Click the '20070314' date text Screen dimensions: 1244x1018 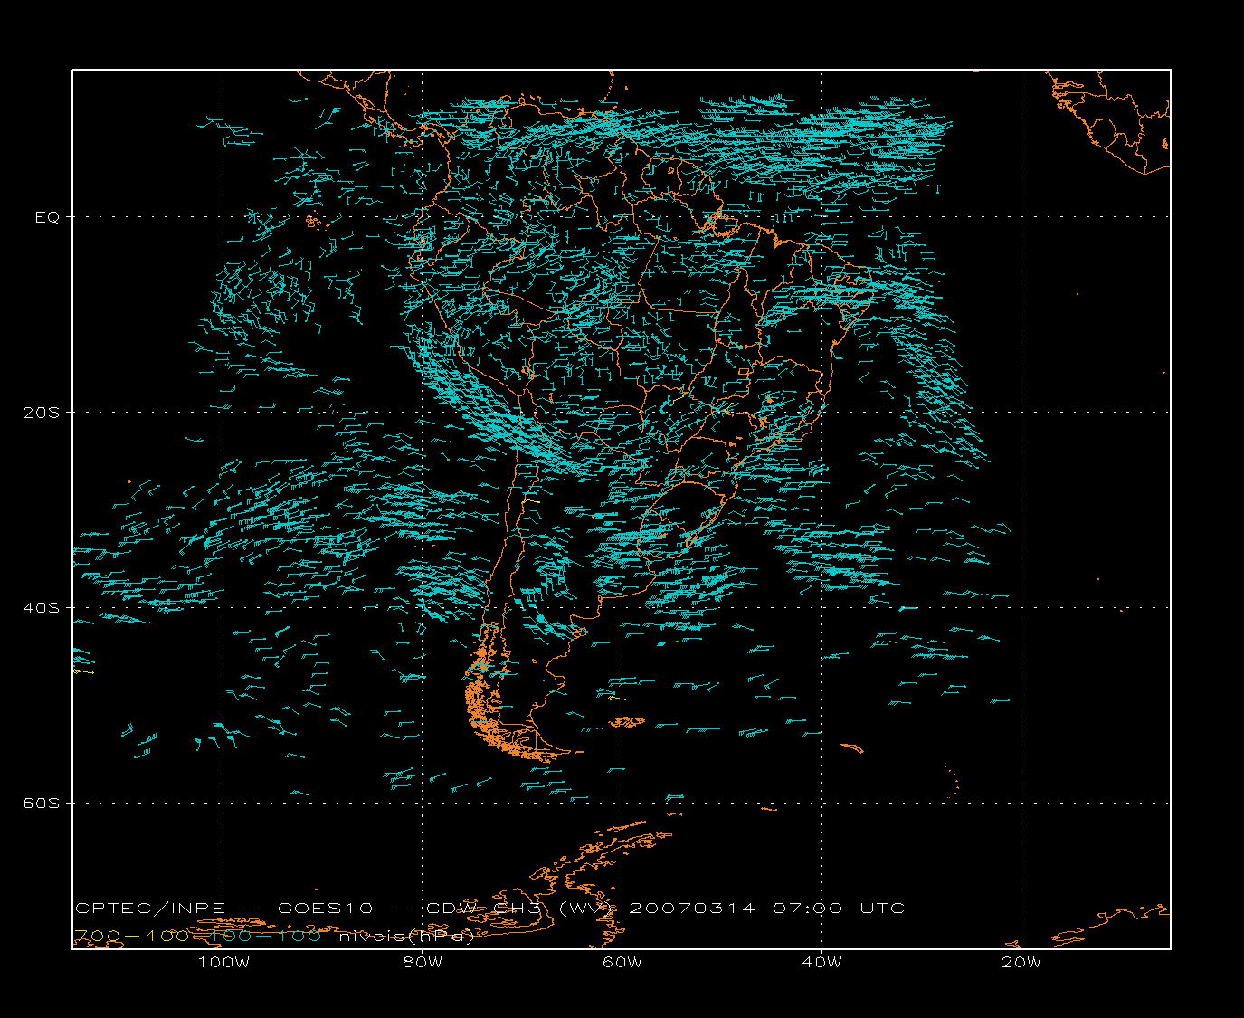(x=692, y=909)
